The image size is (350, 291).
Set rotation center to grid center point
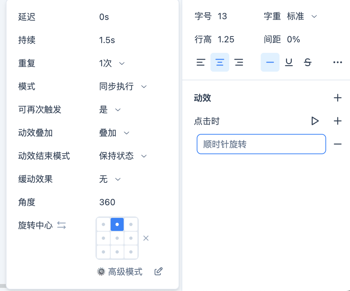click(x=117, y=238)
